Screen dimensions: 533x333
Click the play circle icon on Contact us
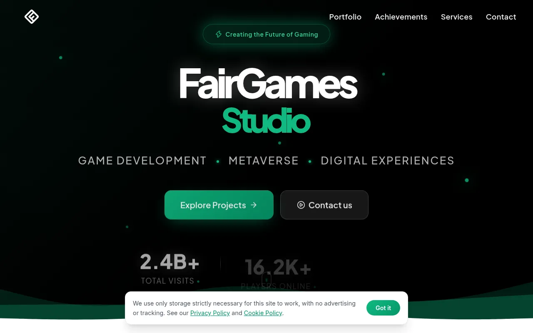(x=301, y=205)
